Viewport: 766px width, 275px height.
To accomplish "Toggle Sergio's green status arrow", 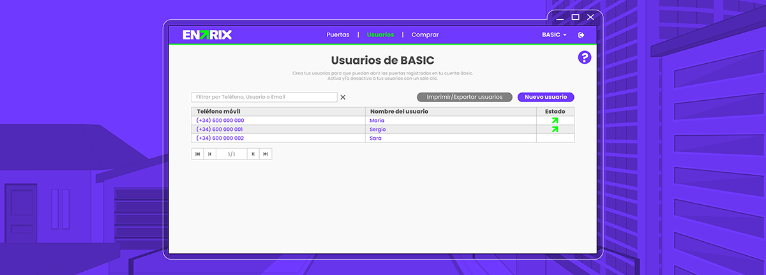I will point(555,129).
